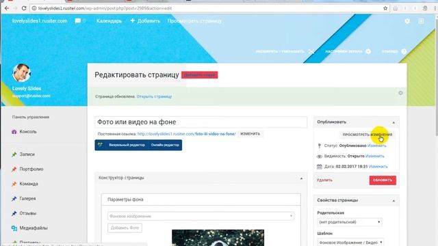Click the editor logo icon
The width and height of the screenshot is (438, 246).
coord(101,145)
